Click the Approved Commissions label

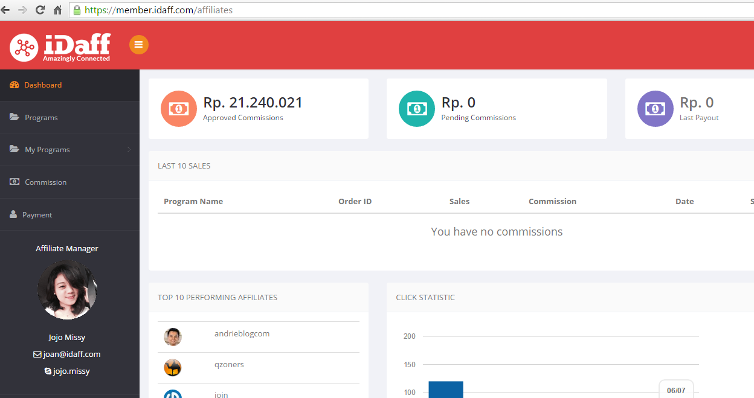click(243, 118)
